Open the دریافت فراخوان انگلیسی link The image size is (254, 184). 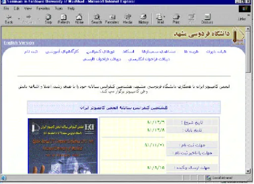(x=149, y=59)
